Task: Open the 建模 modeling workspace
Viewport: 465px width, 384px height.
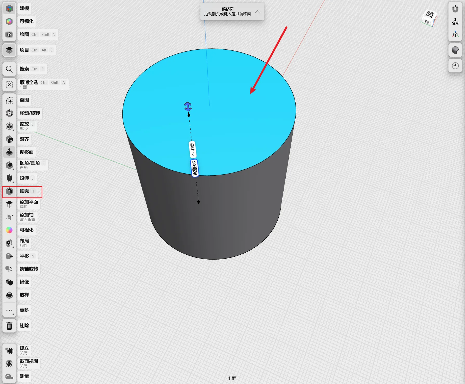Action: tap(9, 9)
